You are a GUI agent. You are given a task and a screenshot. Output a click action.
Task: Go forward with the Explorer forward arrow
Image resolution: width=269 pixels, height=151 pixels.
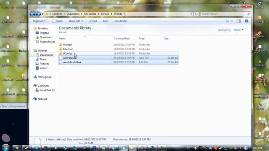pyautogui.click(x=38, y=14)
